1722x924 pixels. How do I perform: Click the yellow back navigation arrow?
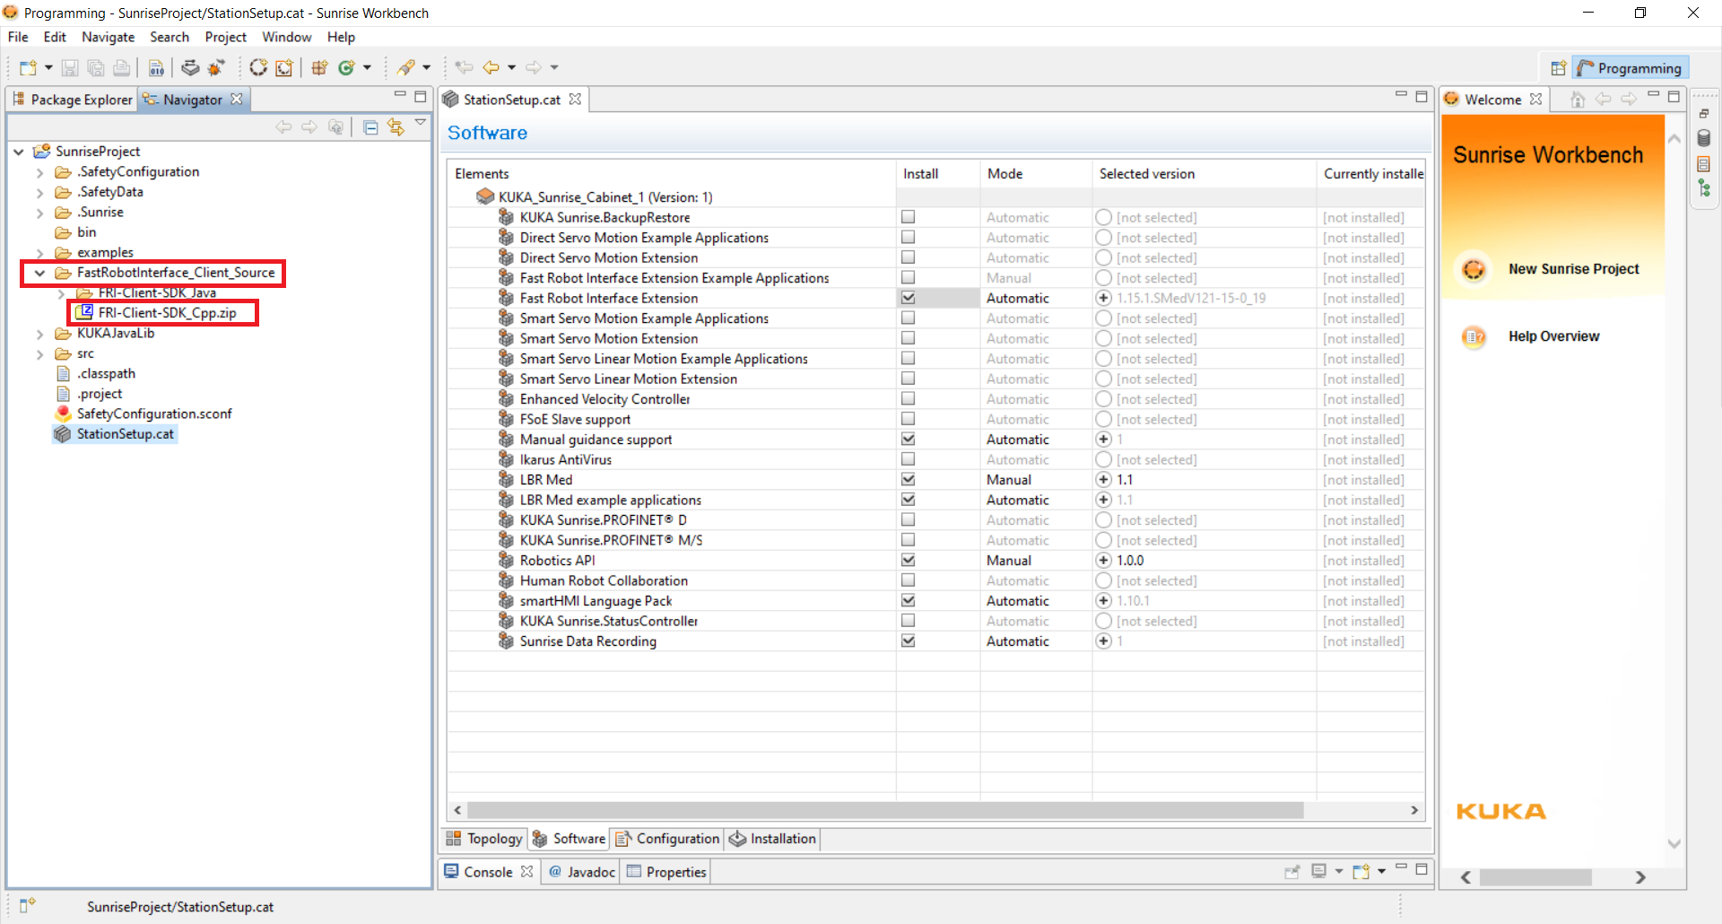(x=491, y=67)
